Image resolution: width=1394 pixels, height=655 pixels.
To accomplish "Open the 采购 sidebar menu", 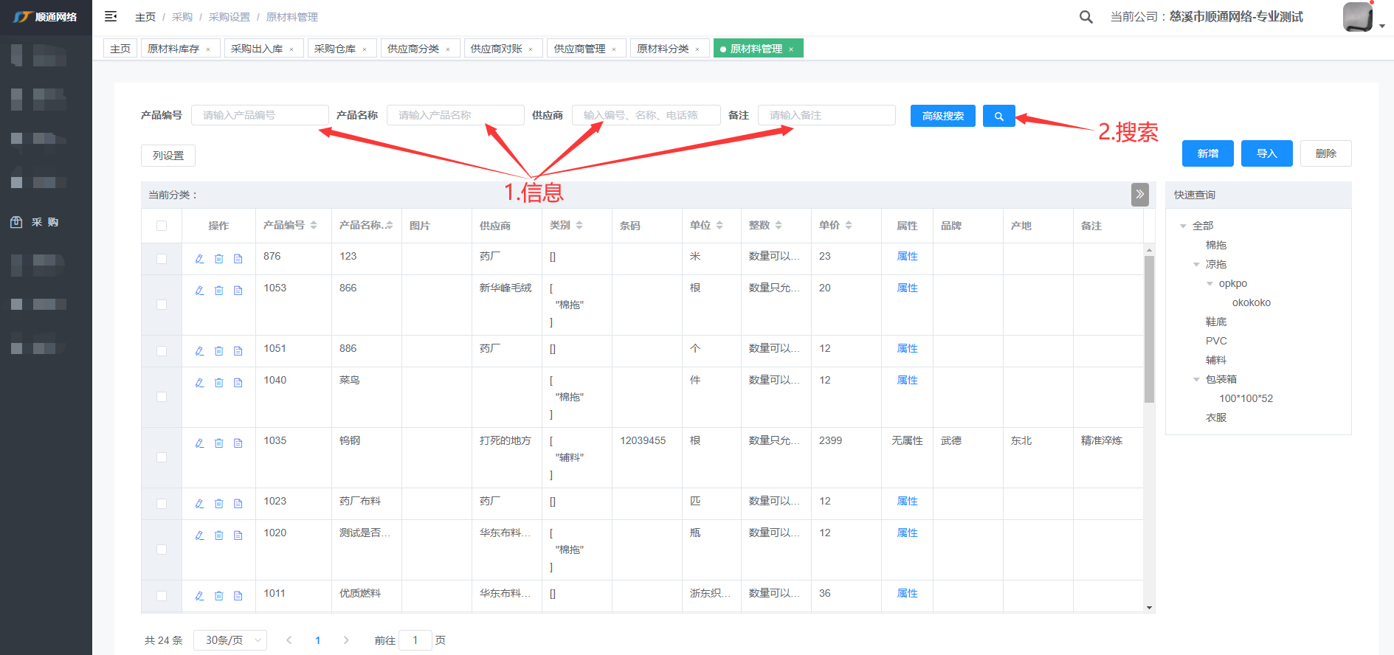I will click(44, 222).
